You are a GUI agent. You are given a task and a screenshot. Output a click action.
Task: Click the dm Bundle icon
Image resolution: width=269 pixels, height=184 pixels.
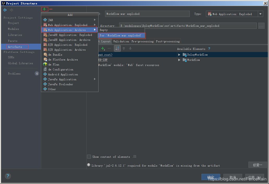click(45, 55)
